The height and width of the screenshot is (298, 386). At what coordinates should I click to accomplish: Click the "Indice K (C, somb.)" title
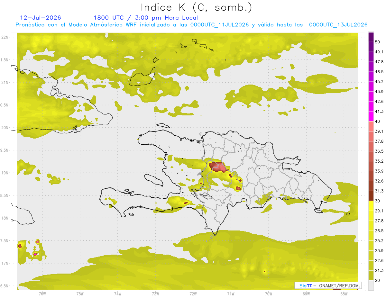point(197,7)
